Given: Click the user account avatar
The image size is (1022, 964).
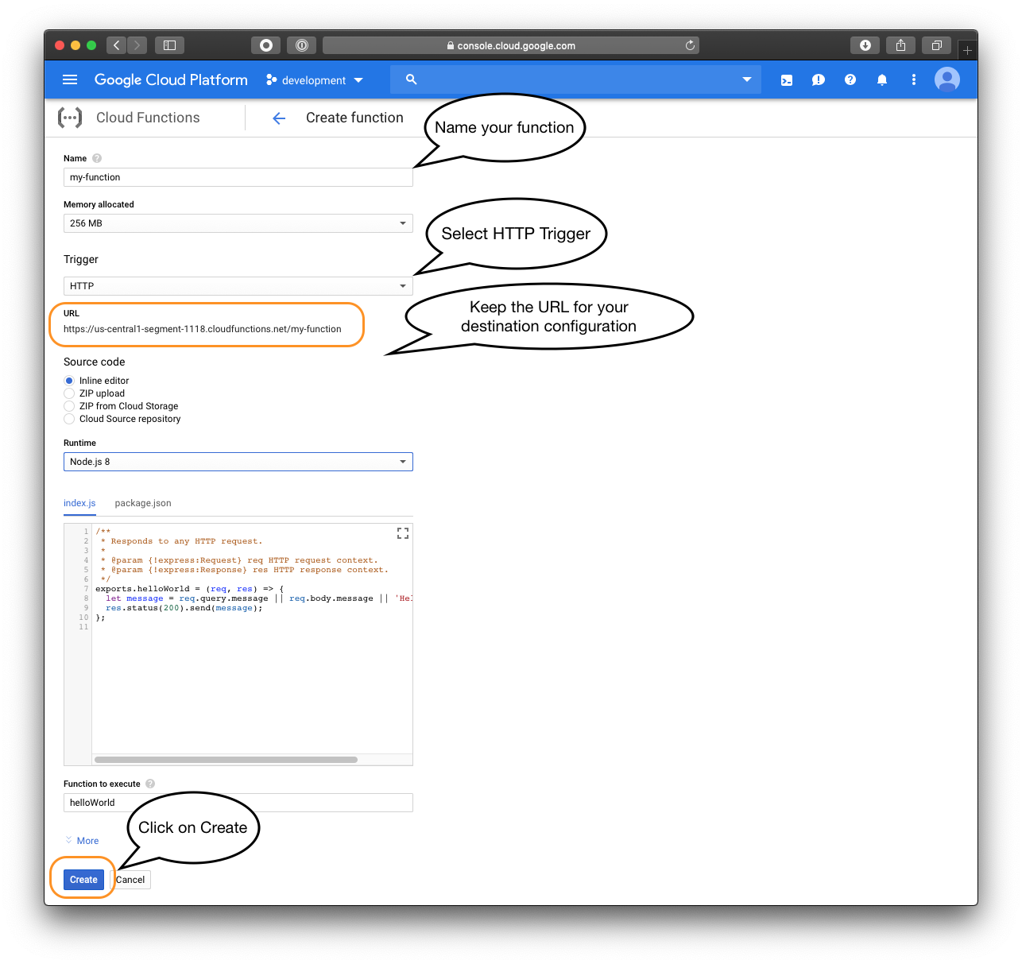Looking at the screenshot, I should [947, 79].
